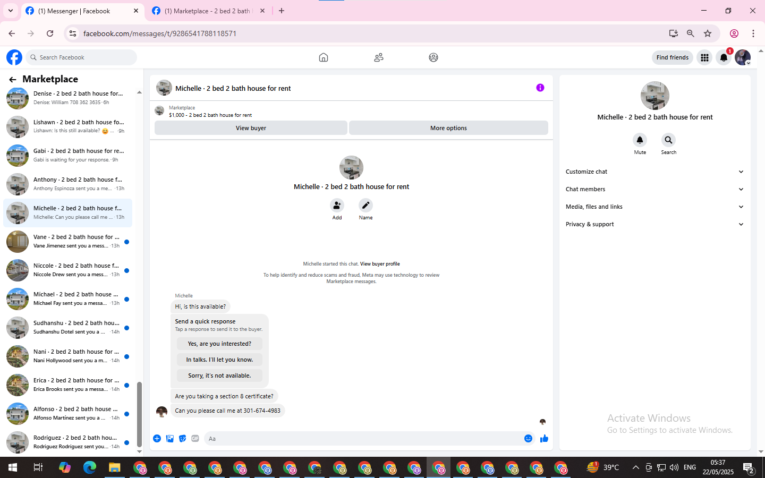Open Vane's unread conversation

click(x=68, y=242)
